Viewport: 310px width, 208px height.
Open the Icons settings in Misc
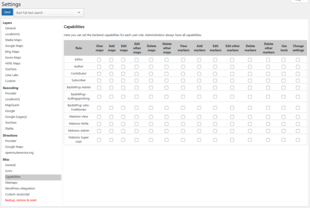[x=10, y=171]
